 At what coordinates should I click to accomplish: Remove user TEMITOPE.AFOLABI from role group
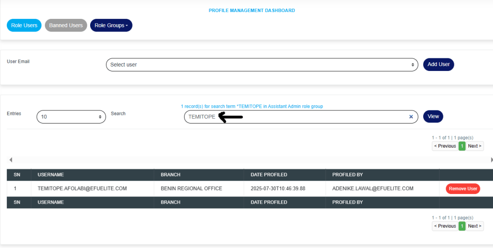pos(463,189)
